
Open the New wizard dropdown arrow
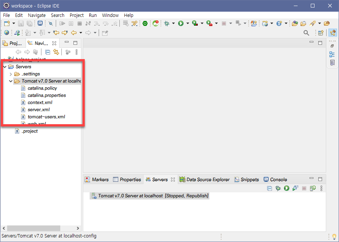click(x=14, y=23)
